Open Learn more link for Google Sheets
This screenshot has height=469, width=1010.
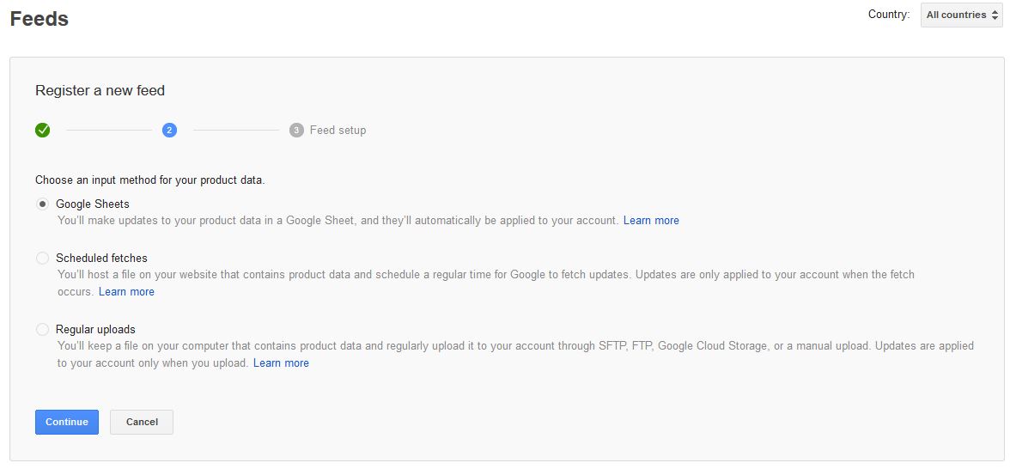pos(651,220)
